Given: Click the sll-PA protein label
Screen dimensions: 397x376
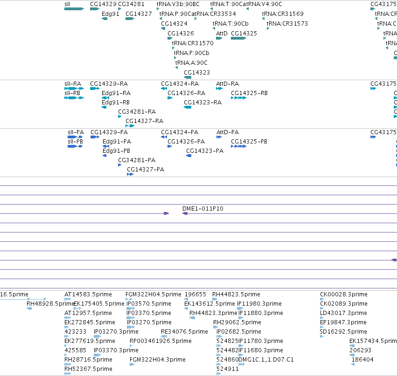Looking at the screenshot, I should coord(76,132).
